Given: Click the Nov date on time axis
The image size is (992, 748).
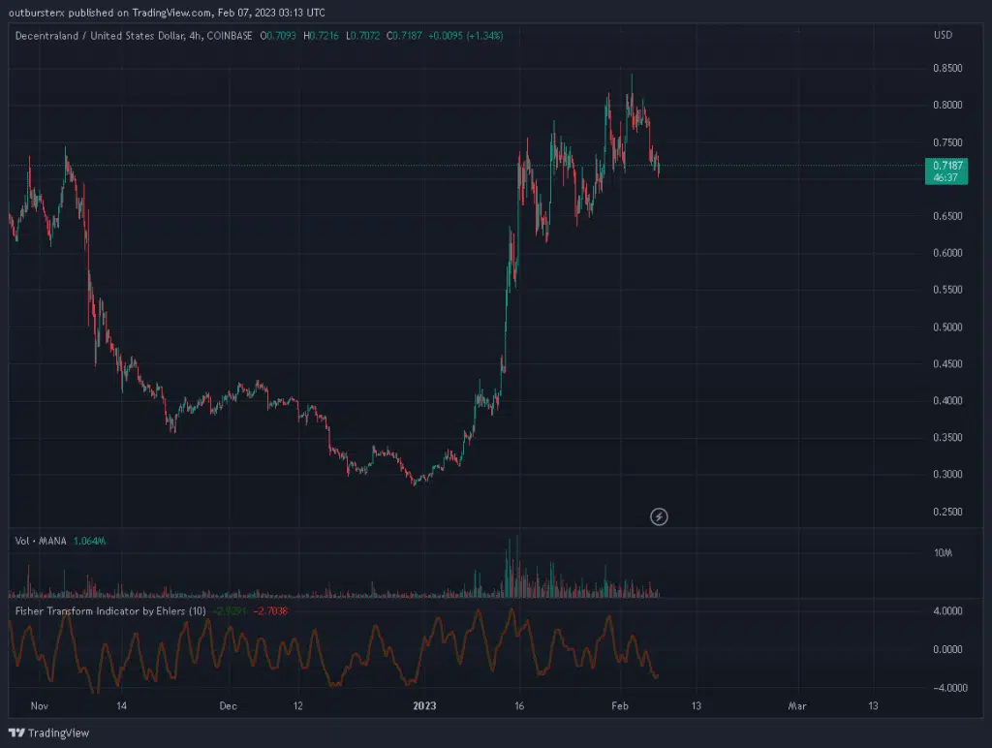Looking at the screenshot, I should pyautogui.click(x=39, y=705).
